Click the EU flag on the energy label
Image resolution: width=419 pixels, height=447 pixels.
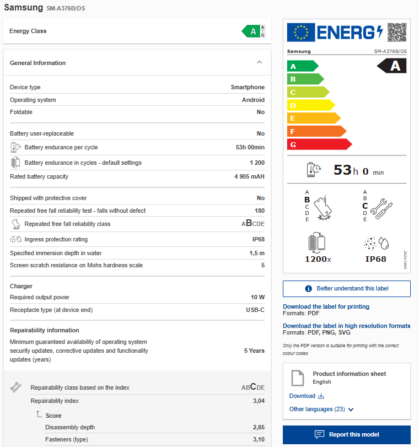301,32
